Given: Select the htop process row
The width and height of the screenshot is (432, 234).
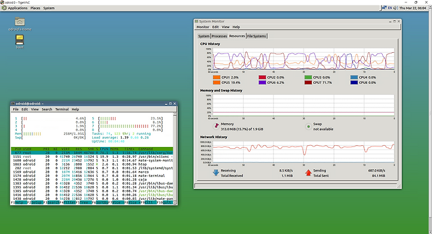Looking at the screenshot, I should click(92, 164).
